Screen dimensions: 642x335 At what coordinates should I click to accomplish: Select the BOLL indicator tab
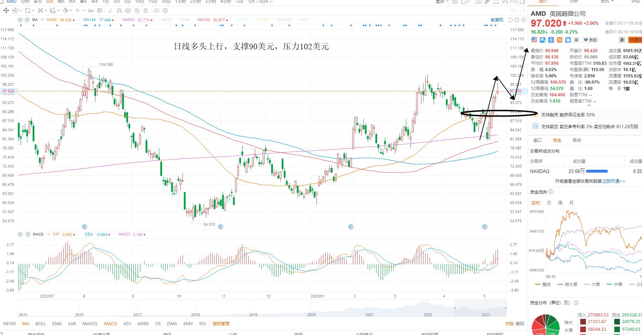click(41, 323)
